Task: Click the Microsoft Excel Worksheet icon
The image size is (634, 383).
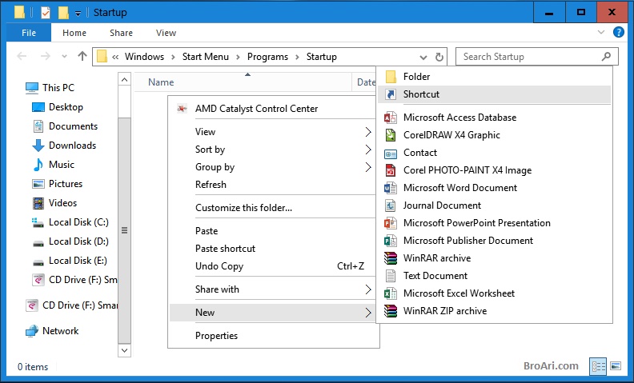Action: [x=390, y=293]
